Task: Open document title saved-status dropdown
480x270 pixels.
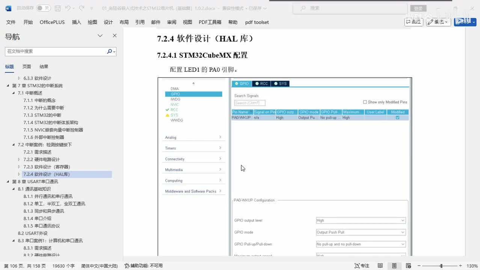Action: tap(265, 8)
